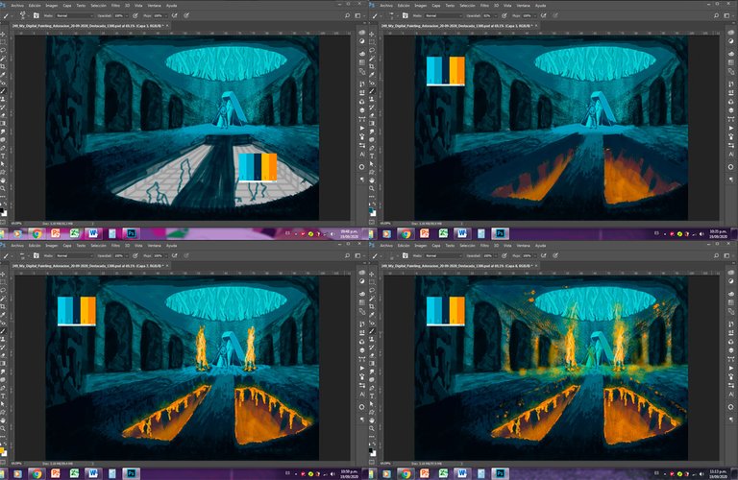Select the Eraser tool in top-right Photoshop window
Viewport: 738px width, 480px height.
(x=374, y=115)
